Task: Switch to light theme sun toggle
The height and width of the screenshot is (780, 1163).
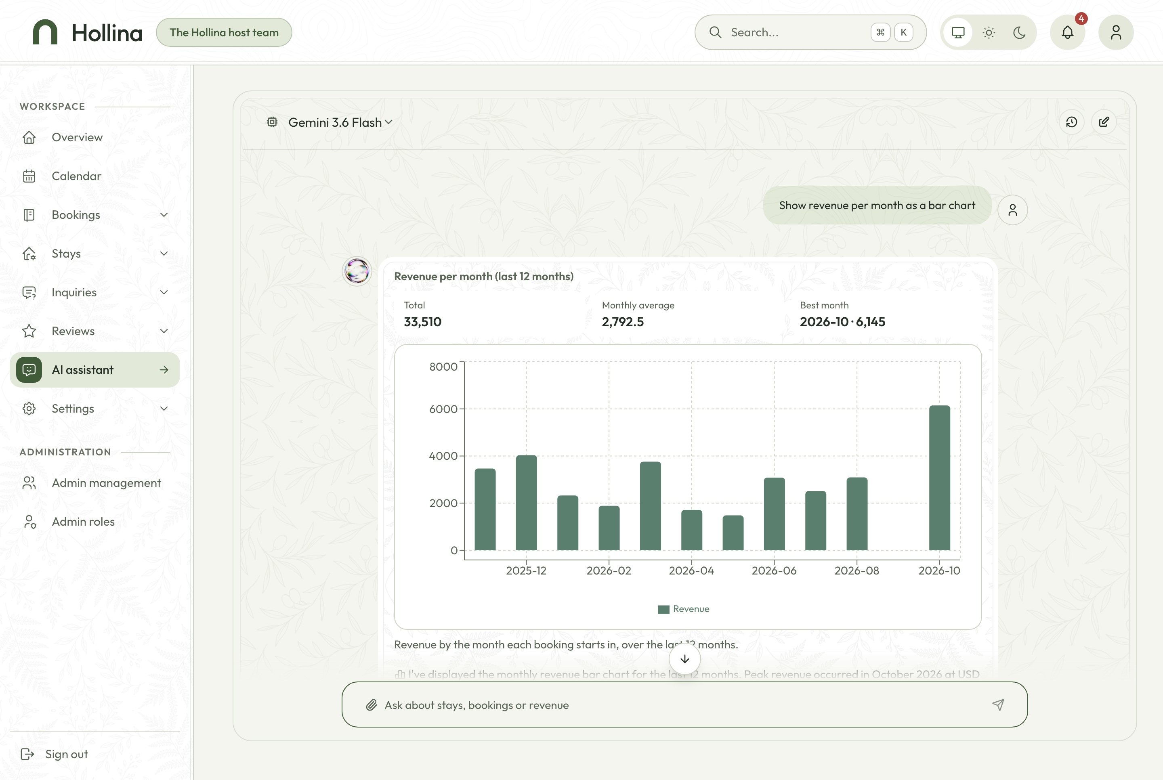Action: 989,32
